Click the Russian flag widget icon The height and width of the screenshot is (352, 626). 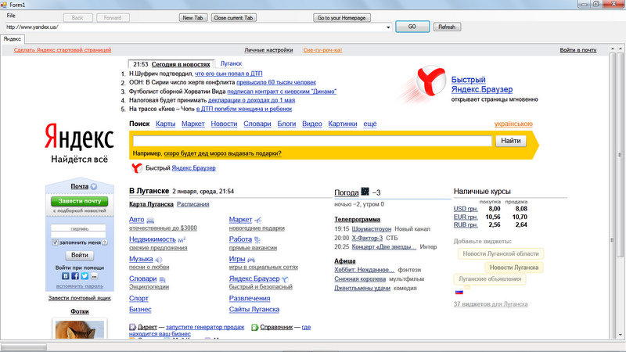coord(459,292)
